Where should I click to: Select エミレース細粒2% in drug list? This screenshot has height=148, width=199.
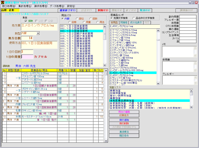[x=133, y=60]
